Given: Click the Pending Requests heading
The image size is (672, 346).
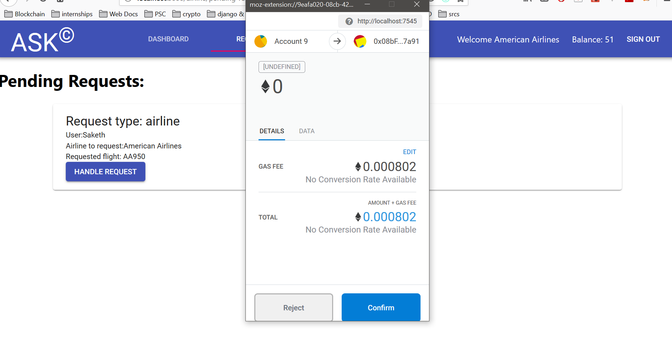Looking at the screenshot, I should click(x=72, y=81).
